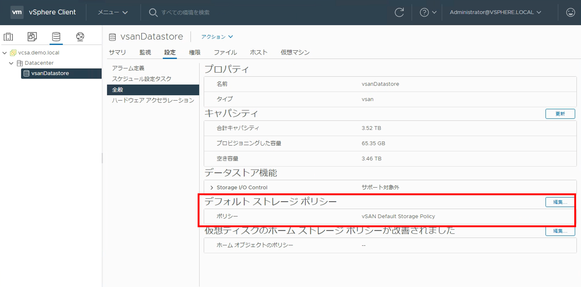Select 全般 in settings menu
Viewport: 581px width, 287px height.
pyautogui.click(x=153, y=90)
